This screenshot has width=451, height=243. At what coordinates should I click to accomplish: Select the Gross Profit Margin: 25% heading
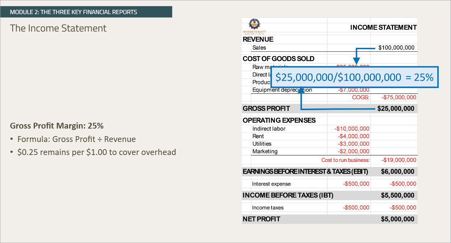(x=57, y=126)
